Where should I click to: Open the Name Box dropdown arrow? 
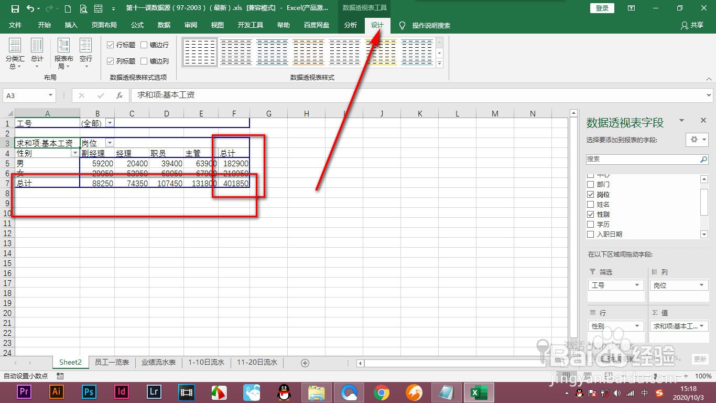51,96
